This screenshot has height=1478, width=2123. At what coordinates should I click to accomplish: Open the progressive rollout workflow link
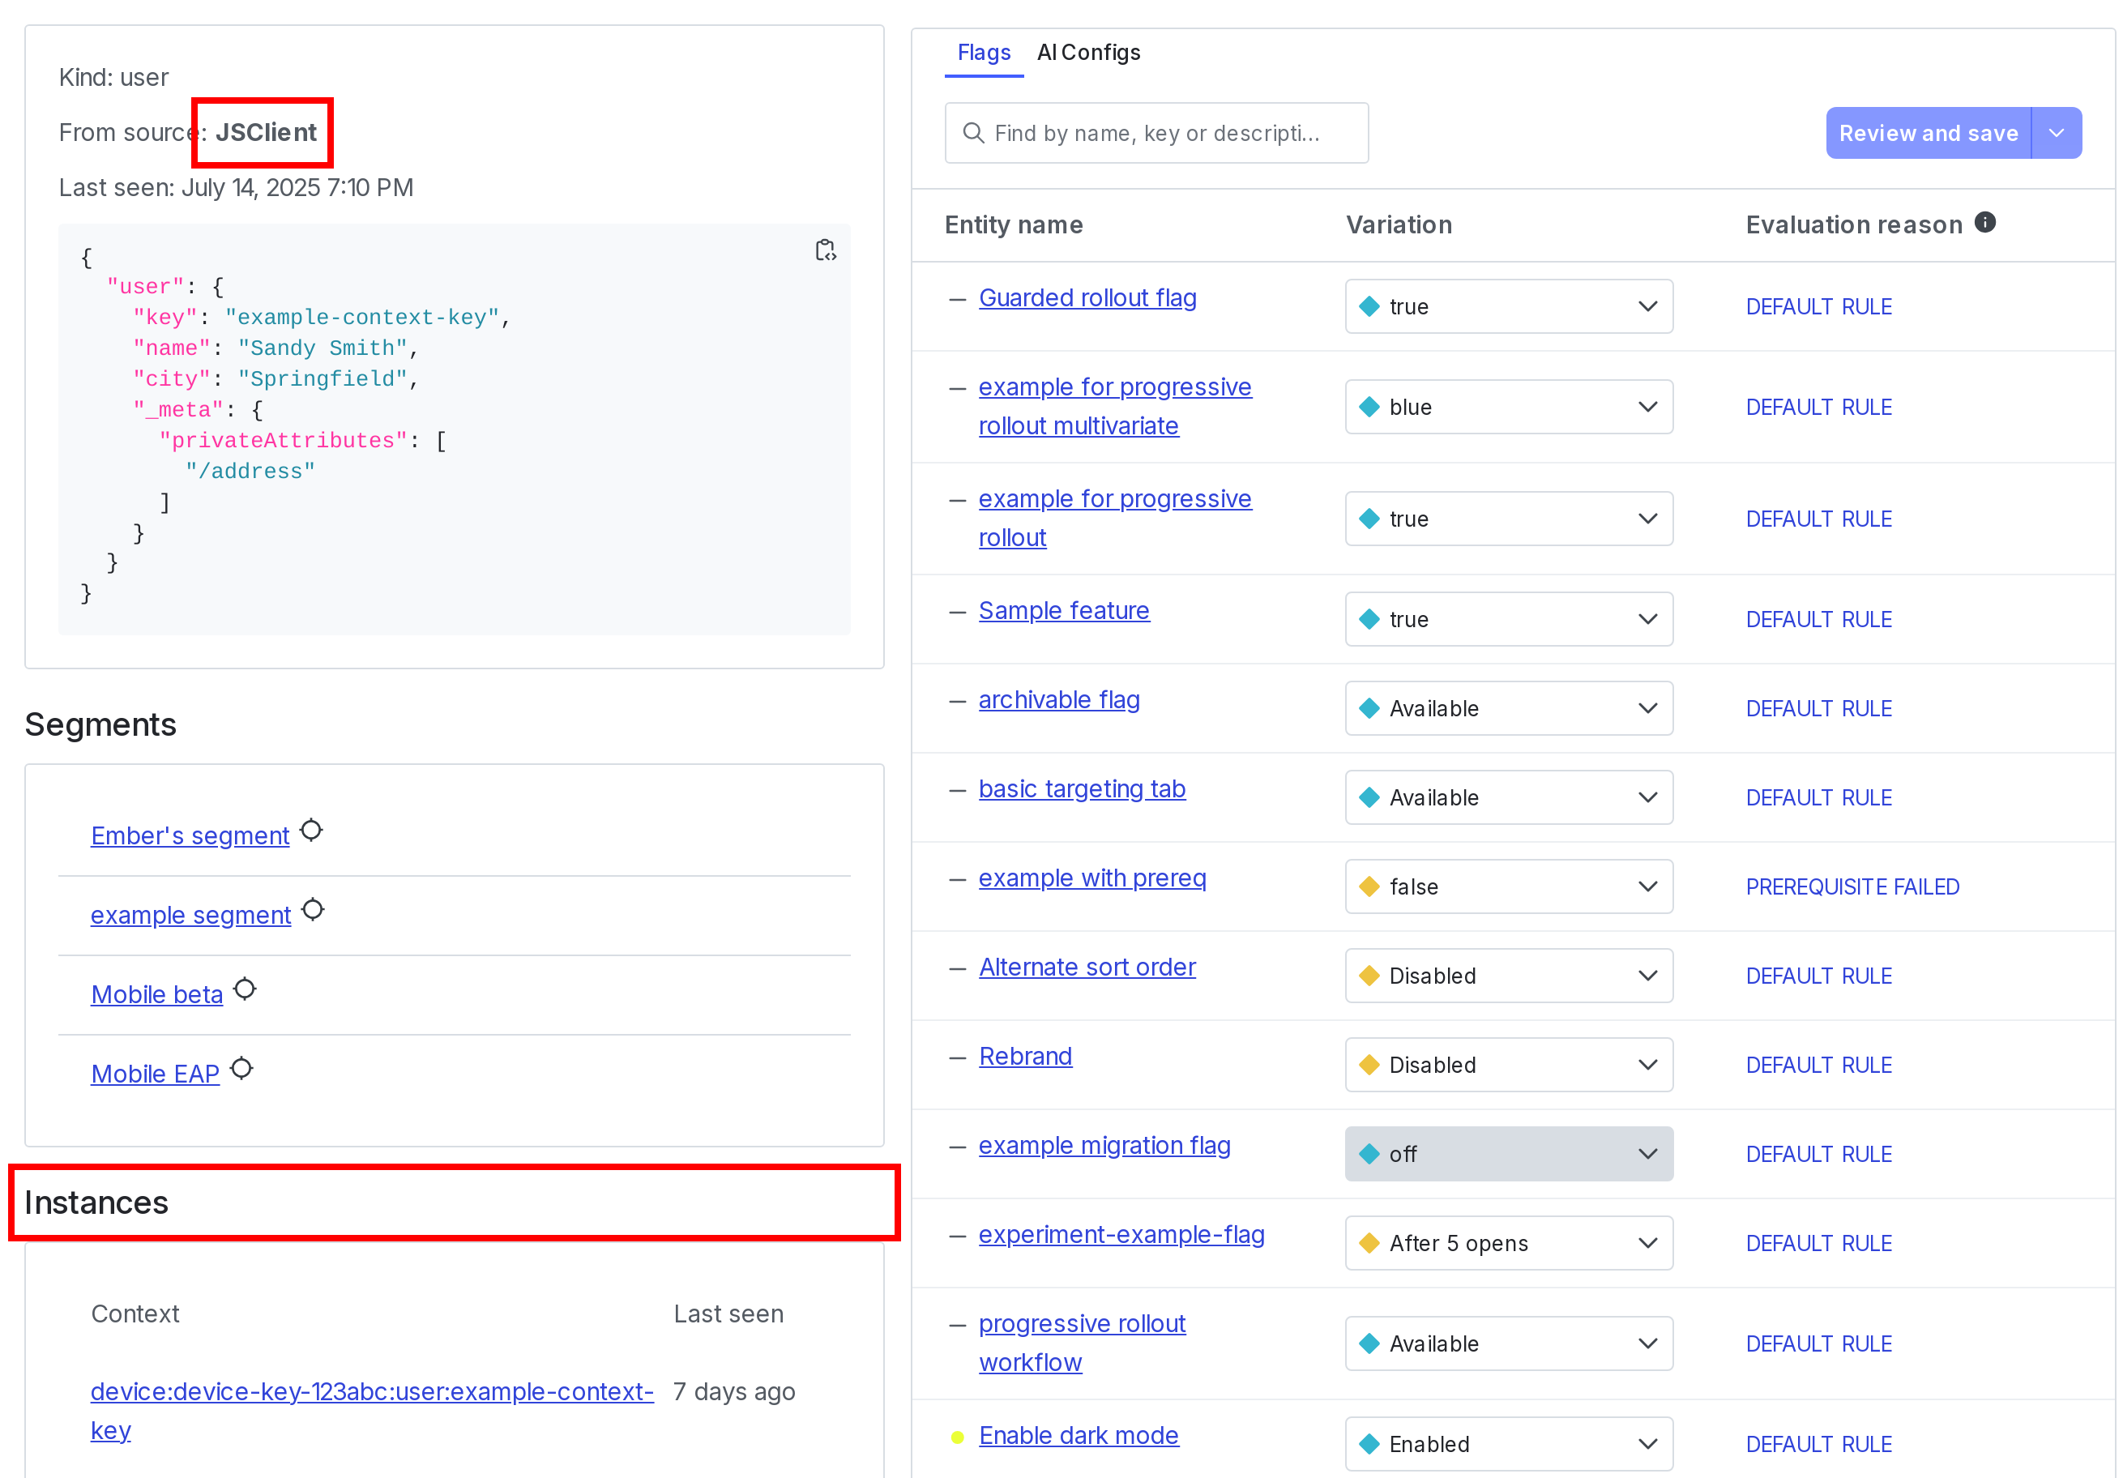1082,1343
